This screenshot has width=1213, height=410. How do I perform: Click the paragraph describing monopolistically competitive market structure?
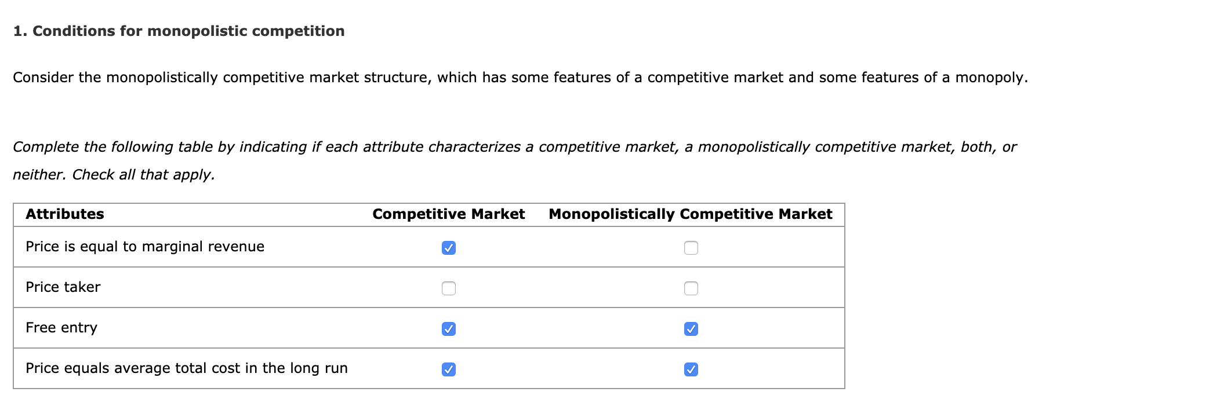[x=520, y=75]
